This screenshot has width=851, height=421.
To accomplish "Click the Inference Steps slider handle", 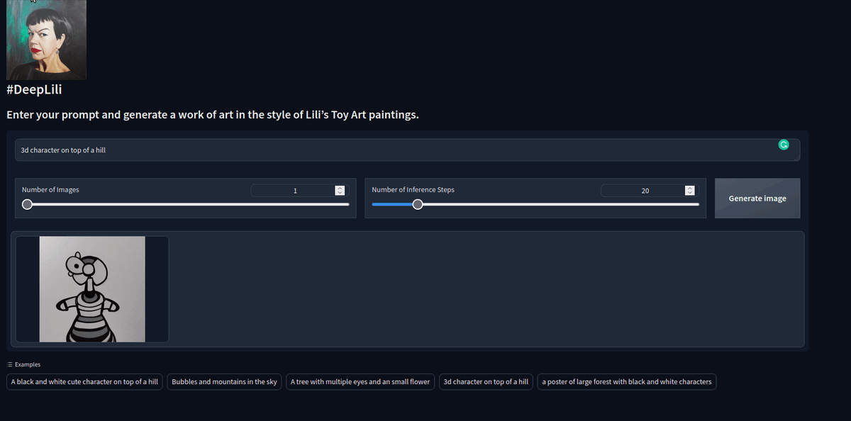I will tap(418, 204).
